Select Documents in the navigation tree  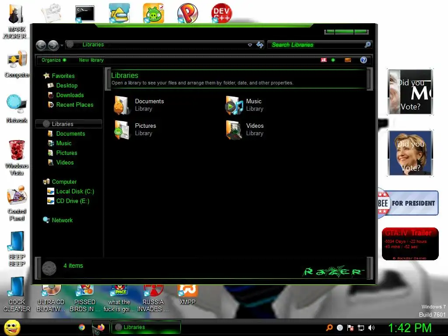point(66,134)
